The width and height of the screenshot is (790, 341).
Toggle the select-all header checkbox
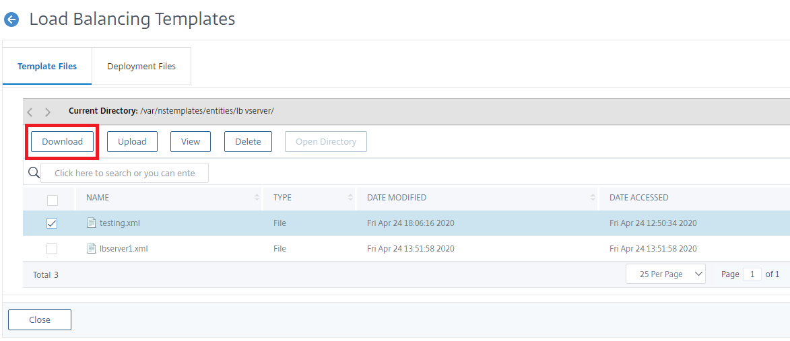(x=53, y=200)
